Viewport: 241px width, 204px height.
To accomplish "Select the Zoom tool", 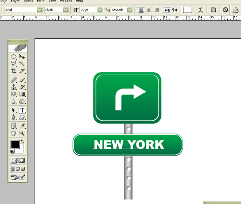I will (22, 133).
